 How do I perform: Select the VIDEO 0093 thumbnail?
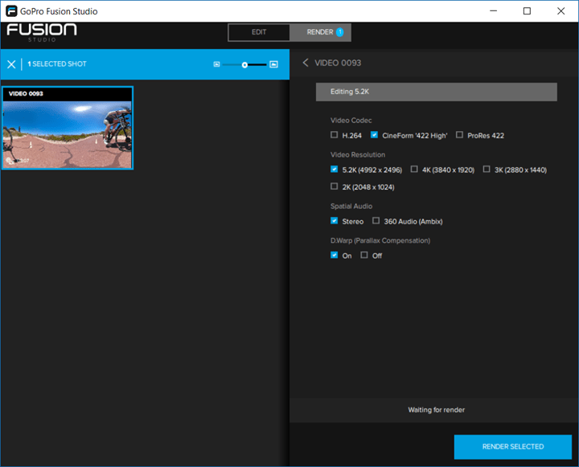click(x=68, y=128)
